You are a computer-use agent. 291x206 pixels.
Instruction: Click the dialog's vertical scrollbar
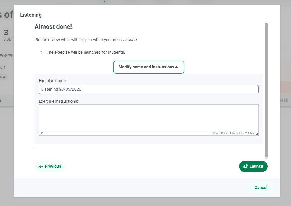tap(266, 90)
